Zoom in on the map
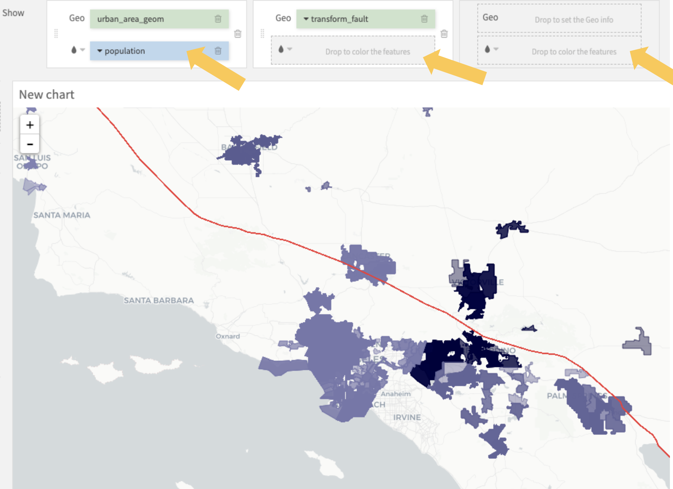This screenshot has height=489, width=673. pos(30,125)
